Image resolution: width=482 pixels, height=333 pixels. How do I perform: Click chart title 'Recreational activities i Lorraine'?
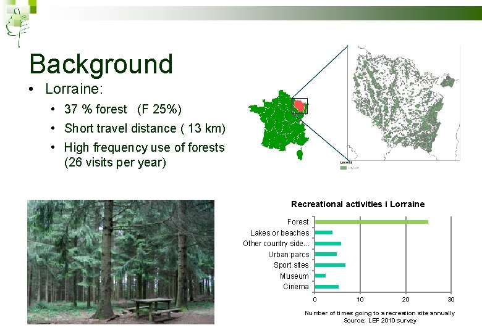point(358,204)
